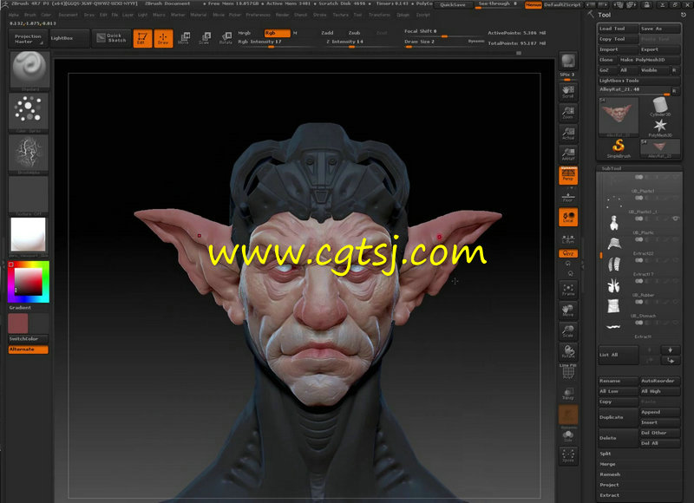Toggle Zsub sculpt mode
The width and height of the screenshot is (694, 503).
pos(354,33)
